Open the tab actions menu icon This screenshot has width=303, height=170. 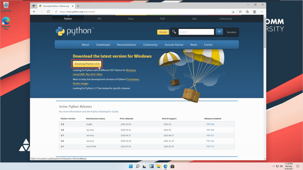pos(34,6)
